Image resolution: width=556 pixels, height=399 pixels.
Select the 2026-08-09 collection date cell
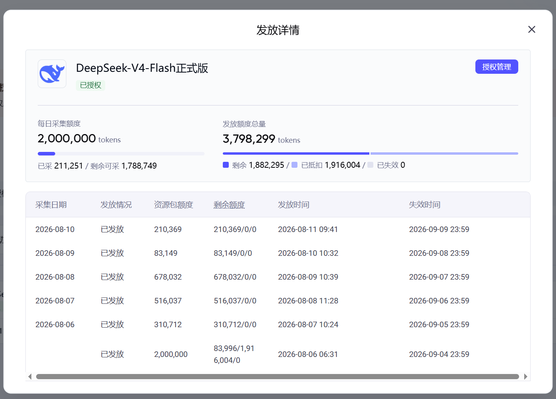click(55, 253)
